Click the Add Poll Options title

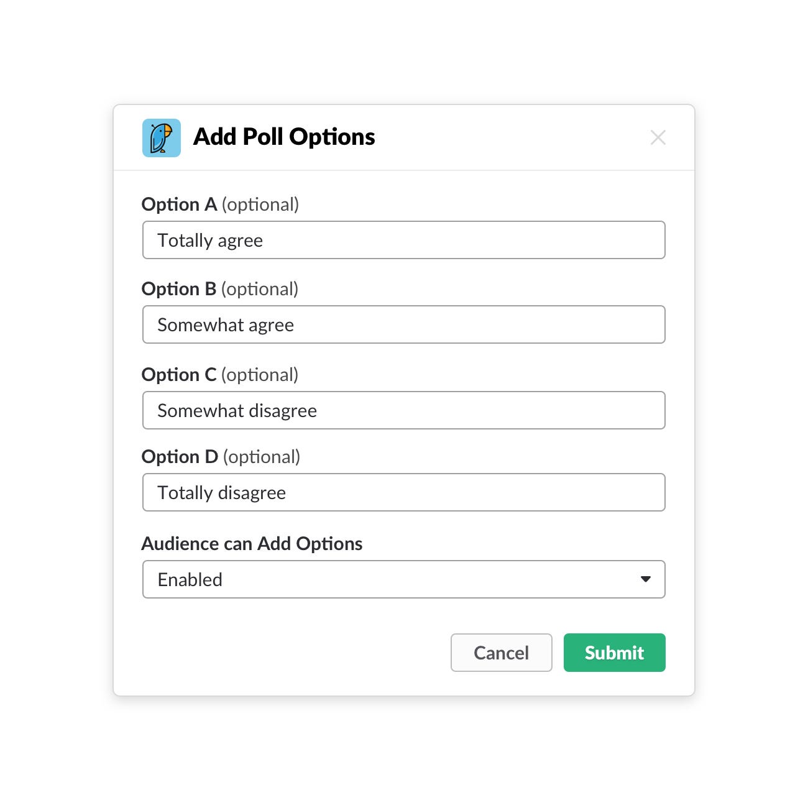tap(284, 137)
